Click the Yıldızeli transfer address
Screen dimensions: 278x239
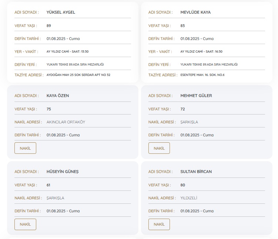(189, 198)
